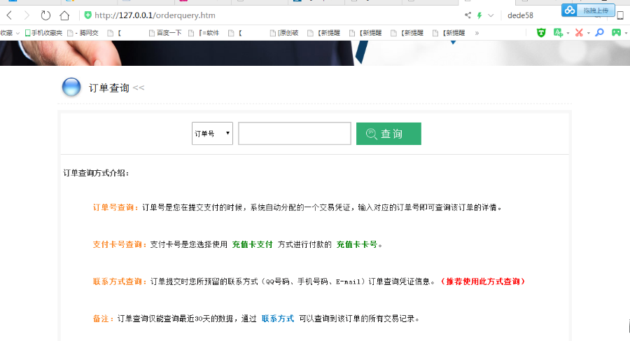Click the blue 联系方式 text in 备注 line

[278, 319]
